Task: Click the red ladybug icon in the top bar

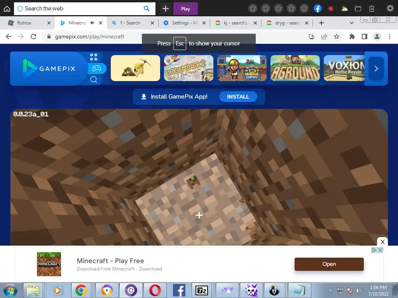Action: tap(331, 9)
